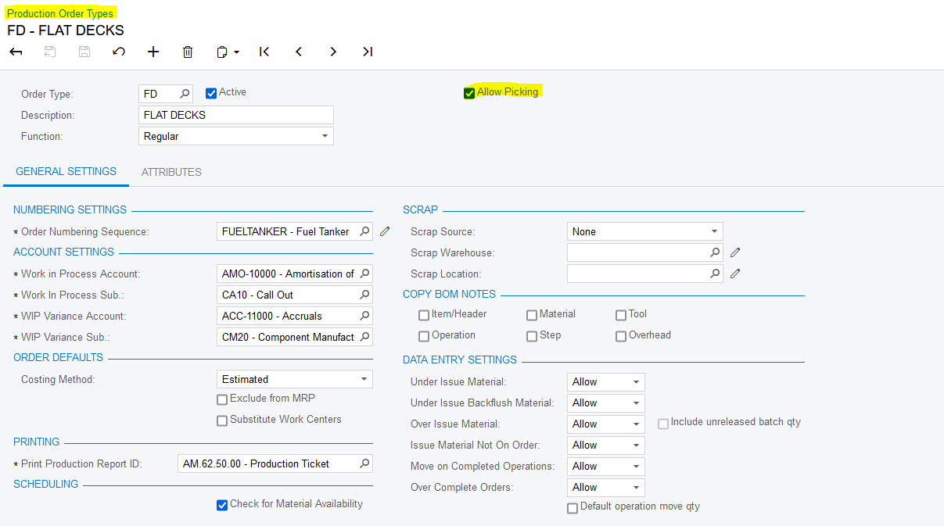Click the Description text field
The height and width of the screenshot is (526, 944).
pyautogui.click(x=235, y=115)
